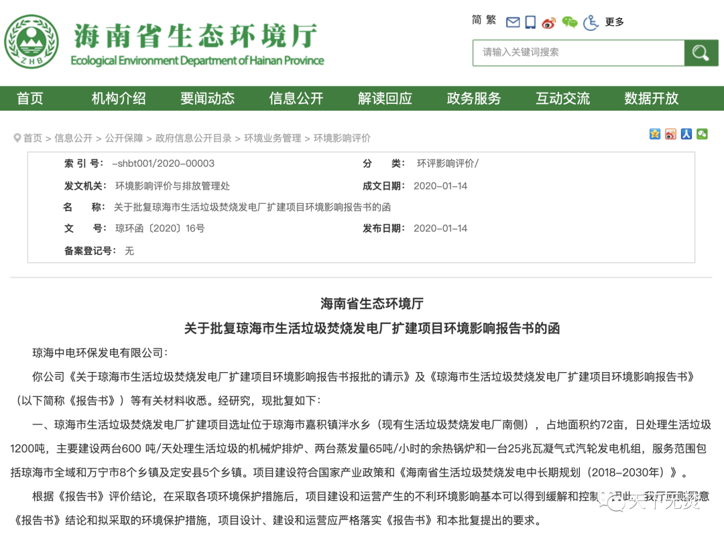Click 政府信息公开目录 breadcrumb link
This screenshot has height=533, width=724.
(x=193, y=138)
